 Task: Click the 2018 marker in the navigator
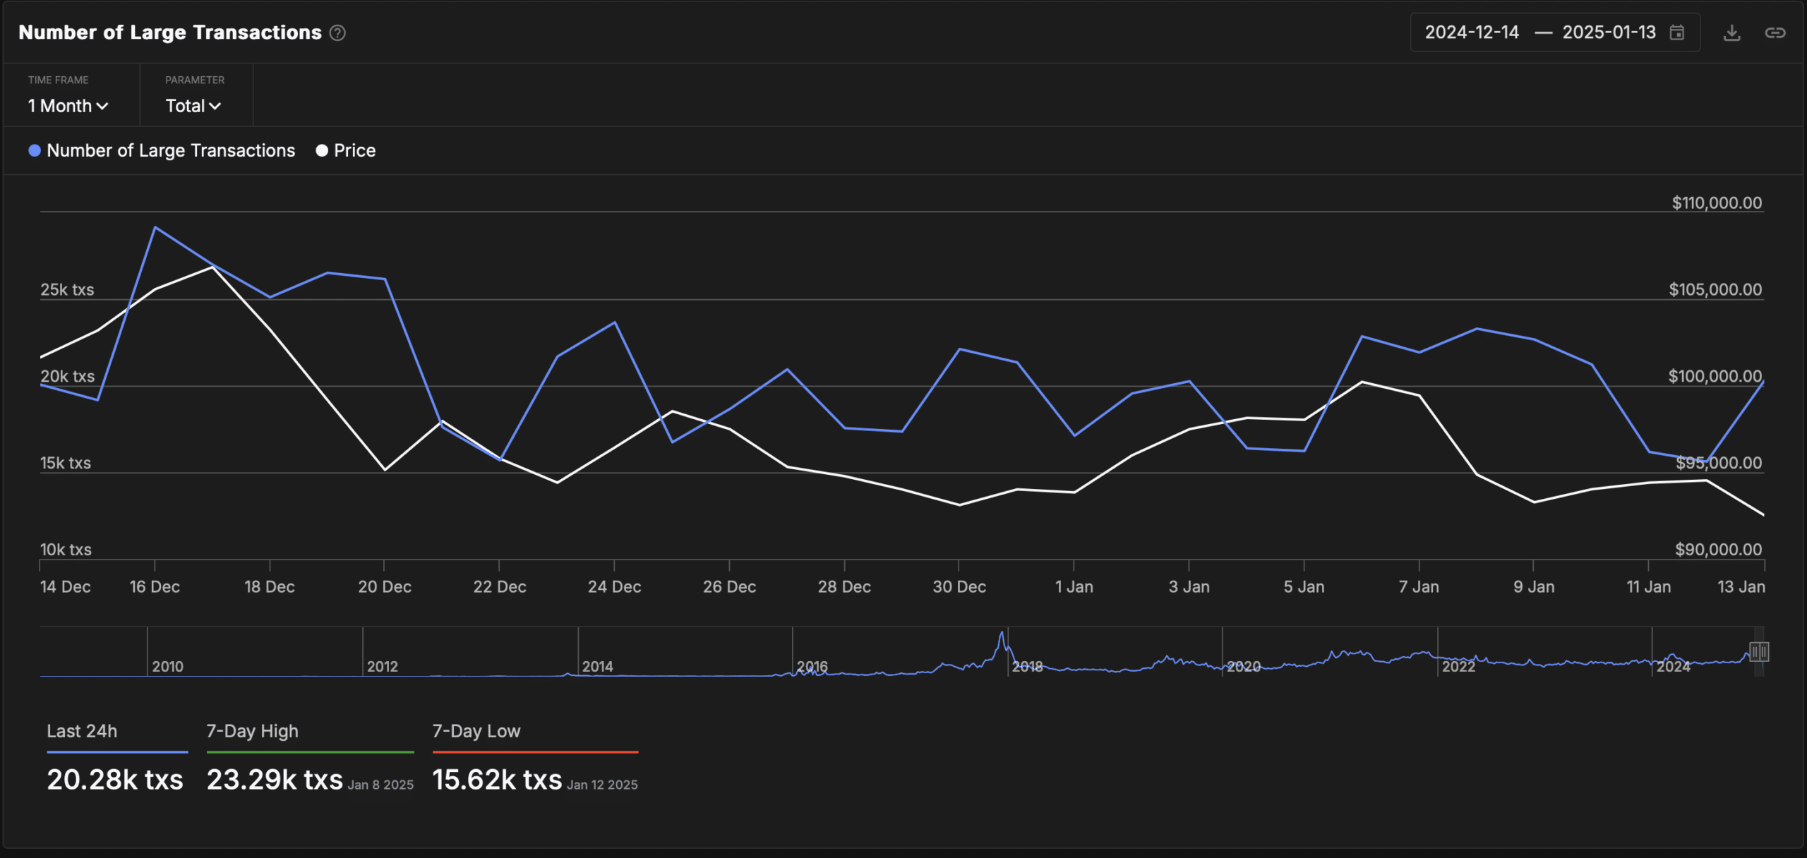[x=1026, y=666]
